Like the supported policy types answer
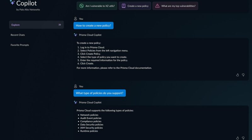This screenshot has height=140, width=252. coord(238,138)
